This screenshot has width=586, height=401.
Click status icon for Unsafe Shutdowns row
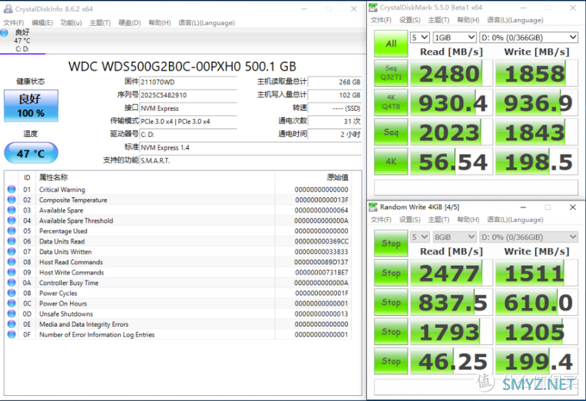pyautogui.click(x=11, y=314)
